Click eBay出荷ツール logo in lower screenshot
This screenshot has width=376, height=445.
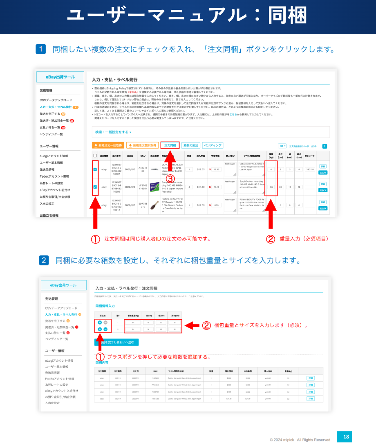click(63, 285)
